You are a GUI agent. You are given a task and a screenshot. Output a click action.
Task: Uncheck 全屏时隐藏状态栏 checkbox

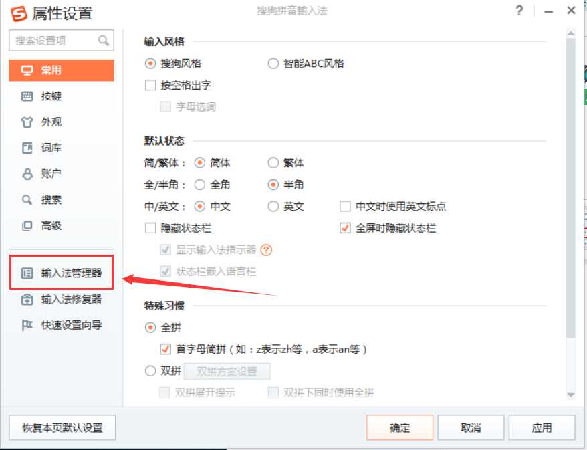pyautogui.click(x=345, y=228)
